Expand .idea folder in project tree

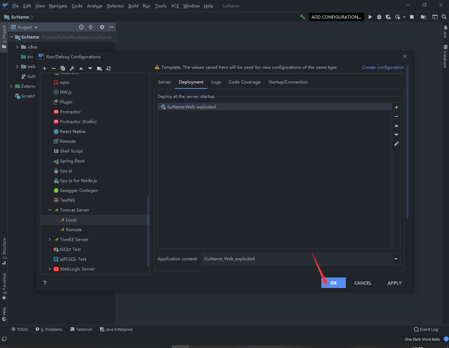(17, 47)
